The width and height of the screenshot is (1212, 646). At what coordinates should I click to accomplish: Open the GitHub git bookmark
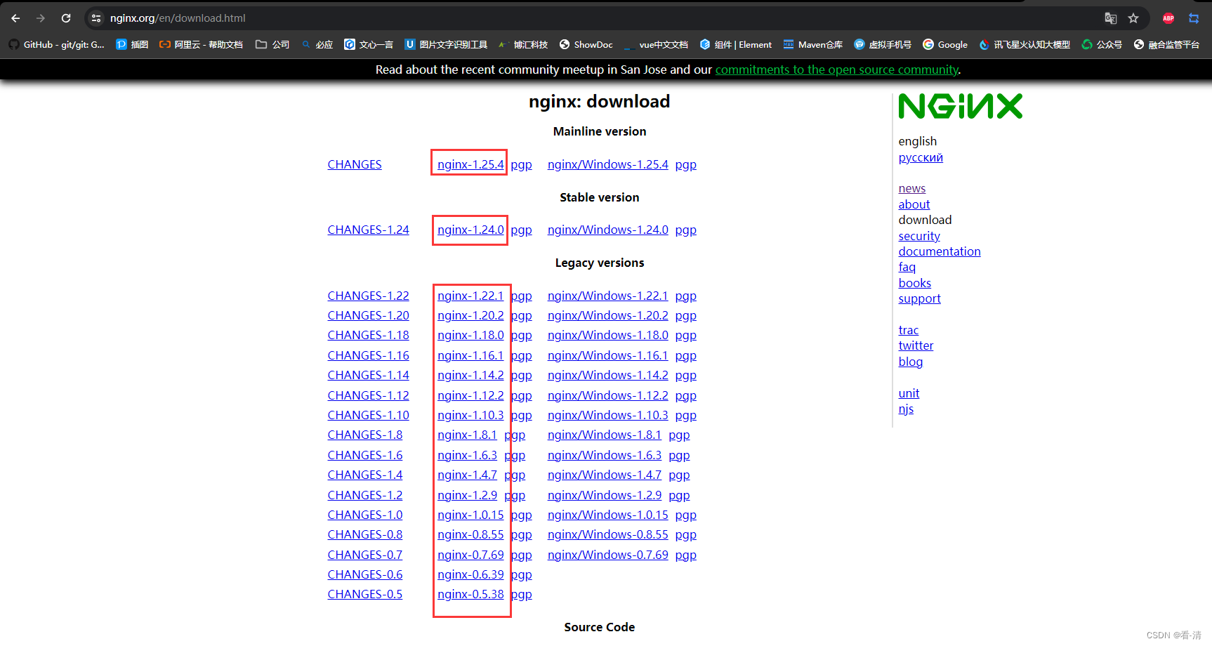[x=57, y=44]
